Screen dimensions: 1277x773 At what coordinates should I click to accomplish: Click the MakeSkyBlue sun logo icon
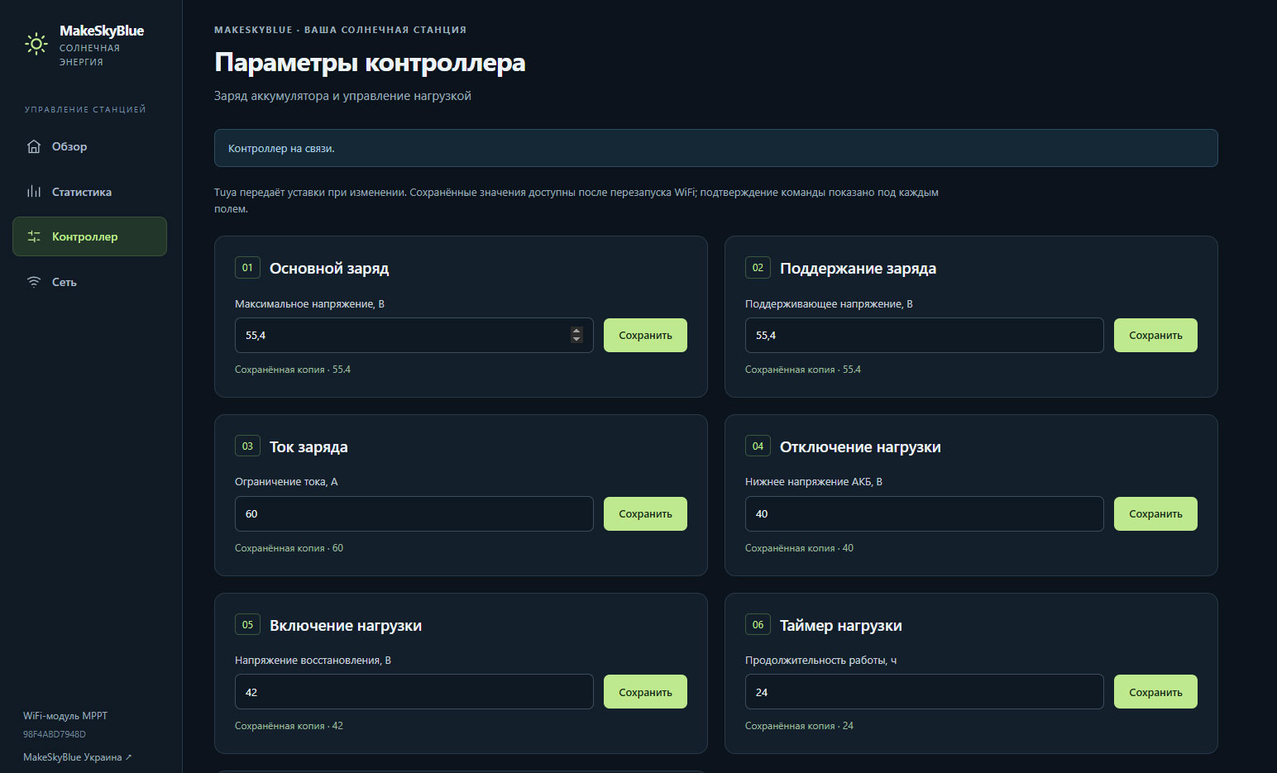[x=36, y=44]
